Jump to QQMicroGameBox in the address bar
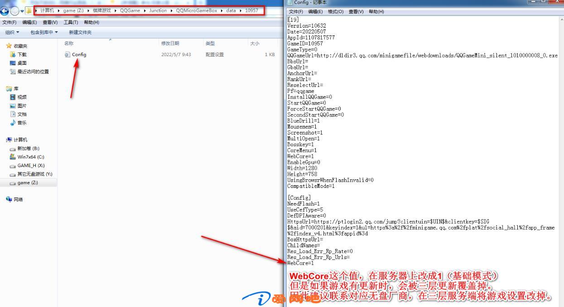This screenshot has height=307, width=564. [197, 11]
